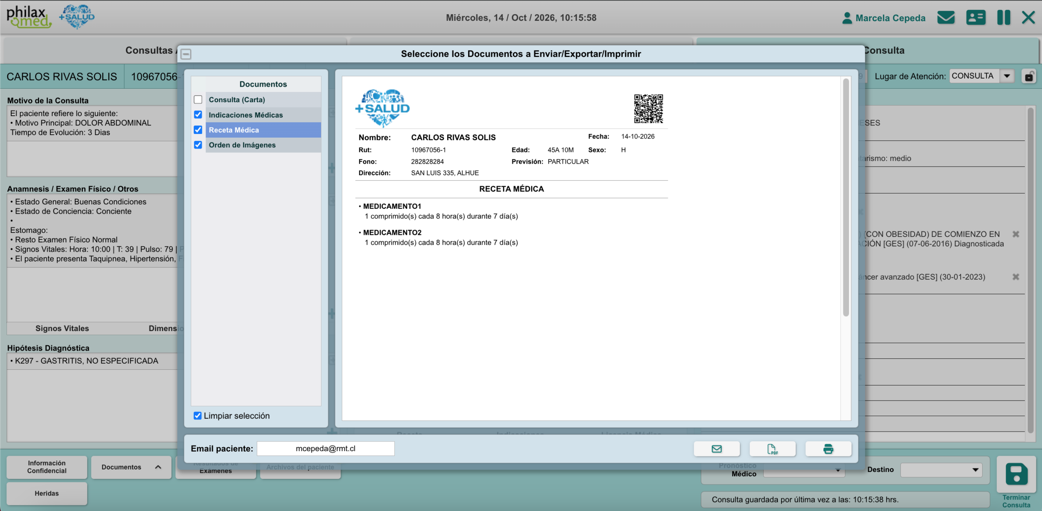Screen dimensions: 1042x511
Task: Click the Consulta guardada status message
Action: [x=805, y=500]
